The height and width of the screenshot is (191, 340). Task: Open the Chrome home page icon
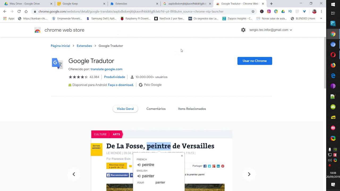[26, 11]
